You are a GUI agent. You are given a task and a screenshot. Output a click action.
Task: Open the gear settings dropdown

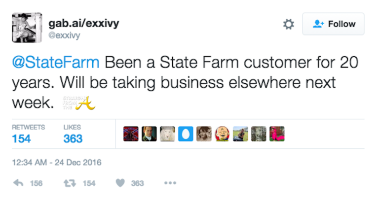tap(288, 24)
